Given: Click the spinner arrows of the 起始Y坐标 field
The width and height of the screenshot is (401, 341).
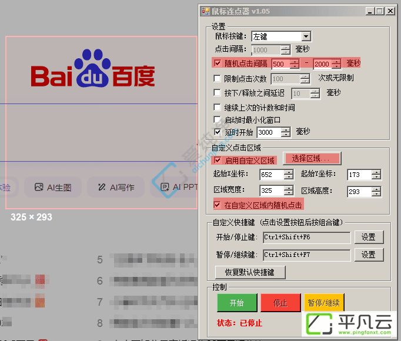Looking at the screenshot, I should (x=376, y=175).
